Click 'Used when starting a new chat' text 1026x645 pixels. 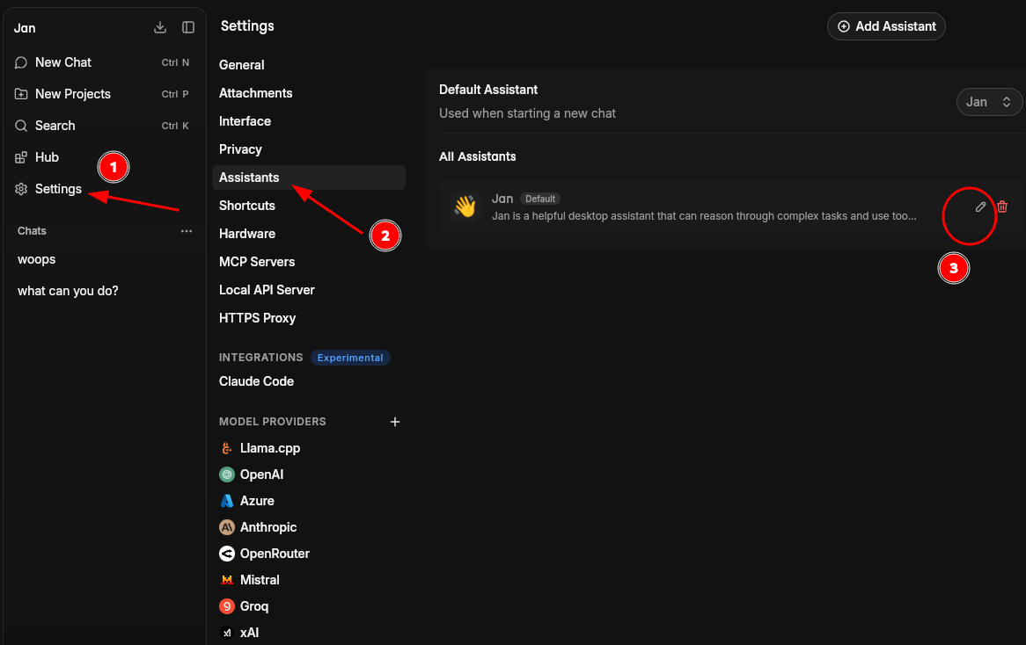point(527,113)
